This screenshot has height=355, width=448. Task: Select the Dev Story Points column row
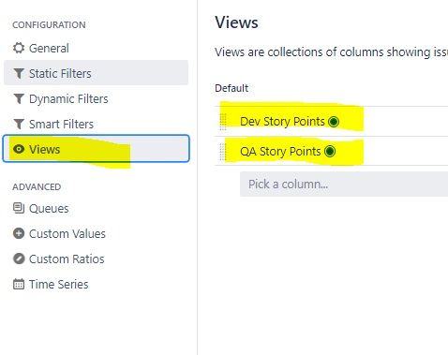pos(331,122)
